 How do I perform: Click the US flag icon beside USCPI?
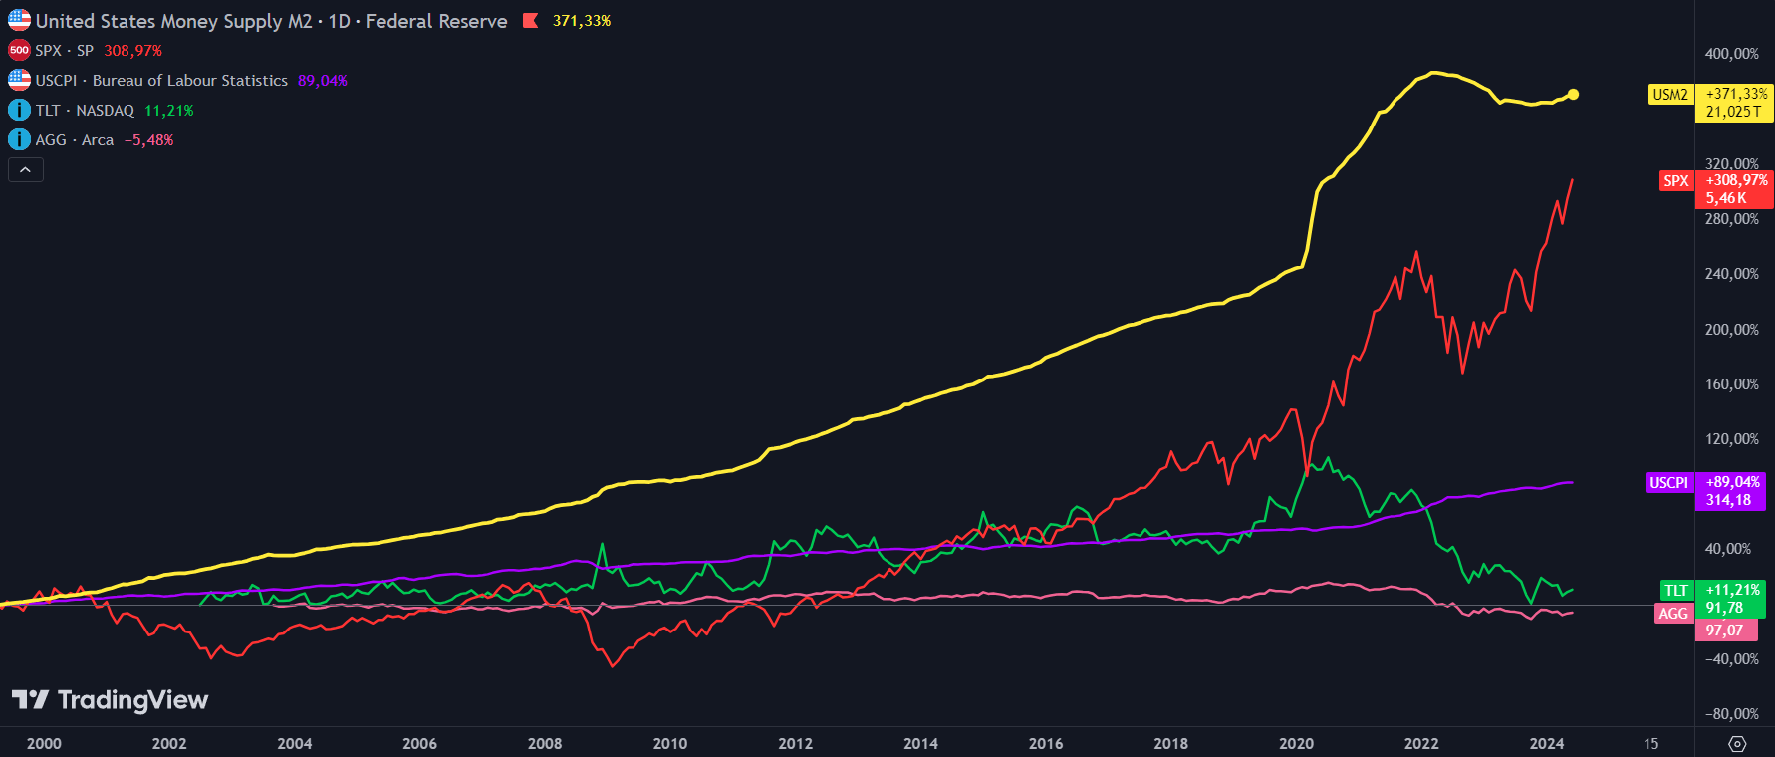click(x=19, y=80)
